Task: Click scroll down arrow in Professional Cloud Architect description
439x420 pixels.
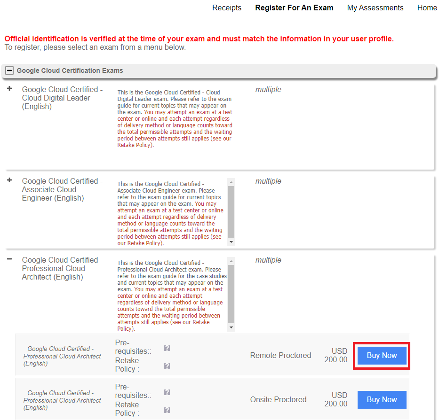Action: 231,327
